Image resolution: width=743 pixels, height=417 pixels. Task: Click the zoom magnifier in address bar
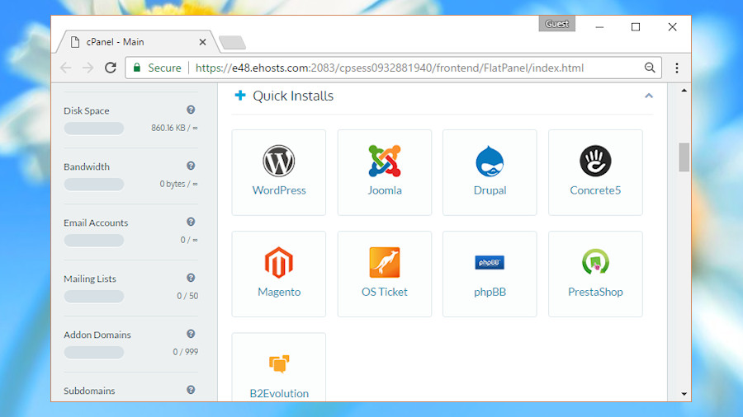click(650, 68)
